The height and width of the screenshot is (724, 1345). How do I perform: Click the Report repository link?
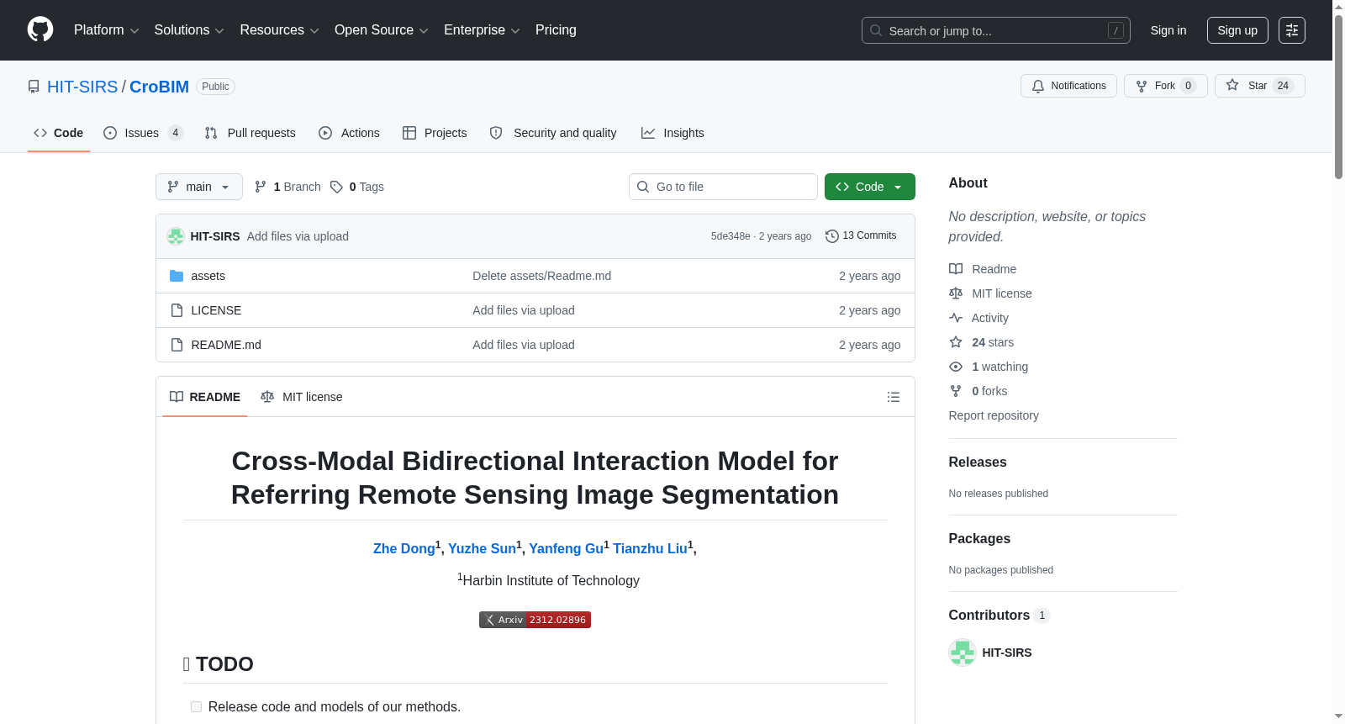[994, 415]
